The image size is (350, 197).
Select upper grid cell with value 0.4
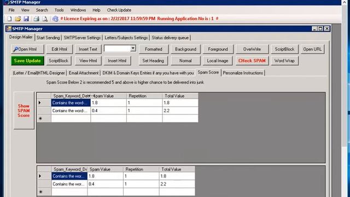click(x=108, y=111)
